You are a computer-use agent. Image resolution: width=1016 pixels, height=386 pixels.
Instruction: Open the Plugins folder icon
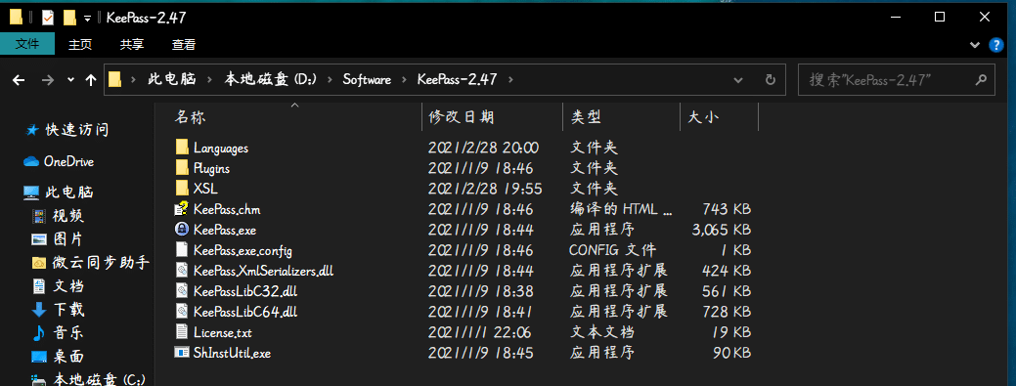182,168
